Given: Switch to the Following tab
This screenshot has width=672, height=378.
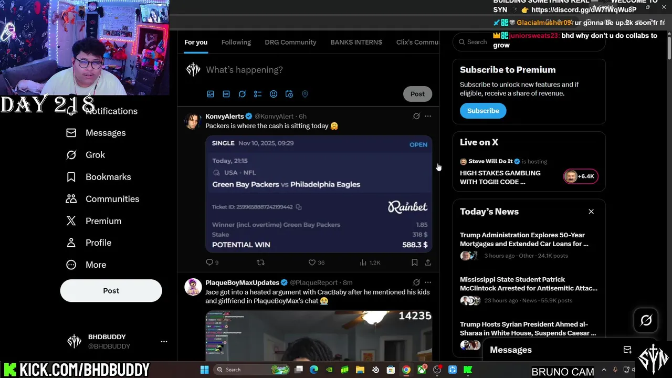Looking at the screenshot, I should (236, 42).
